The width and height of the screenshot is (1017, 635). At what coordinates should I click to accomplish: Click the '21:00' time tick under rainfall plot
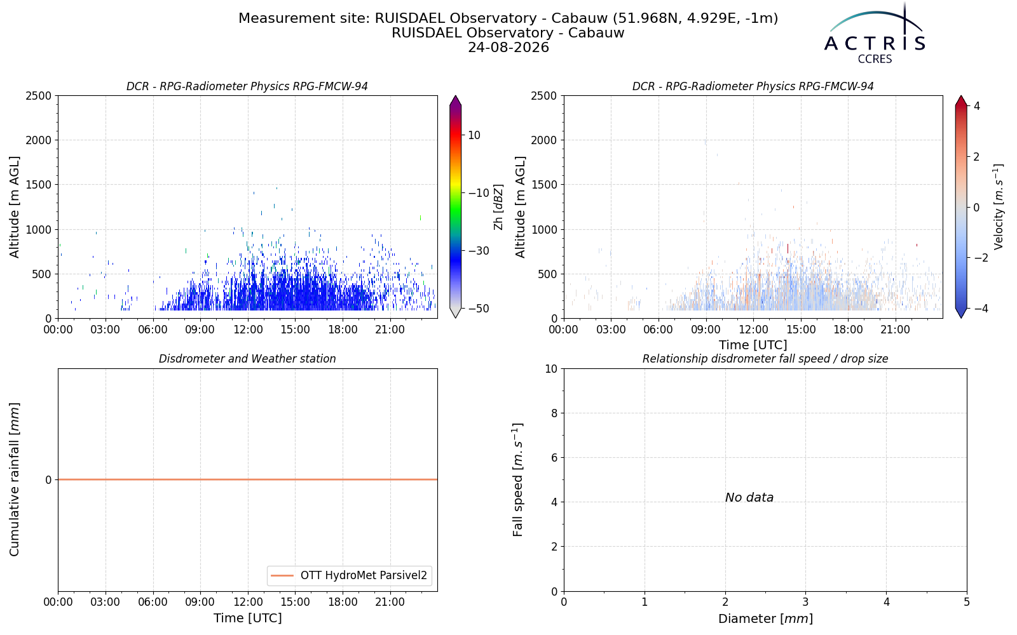click(x=390, y=602)
